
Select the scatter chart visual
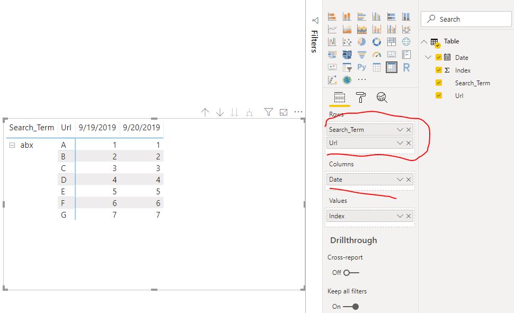pyautogui.click(x=347, y=42)
